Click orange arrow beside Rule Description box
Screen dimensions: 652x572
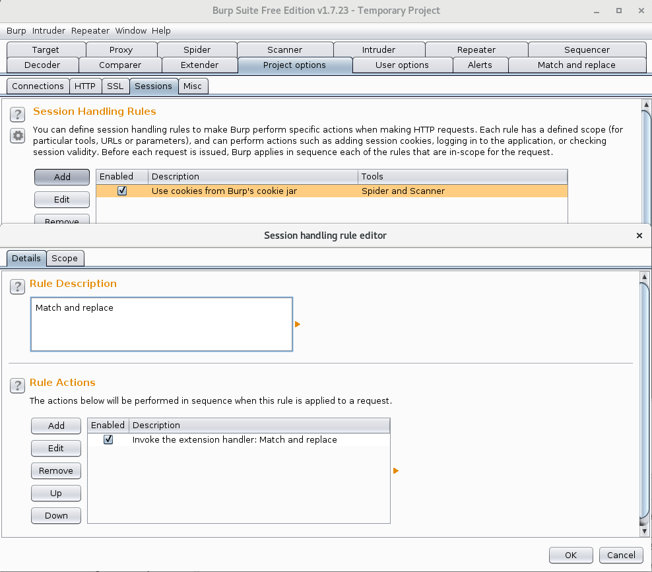click(298, 324)
